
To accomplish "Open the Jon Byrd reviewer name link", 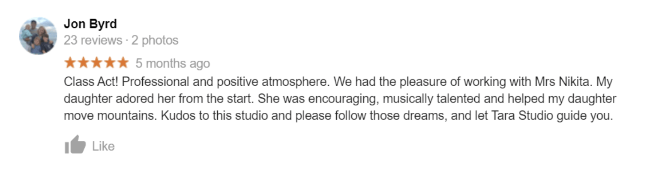I will 90,24.
